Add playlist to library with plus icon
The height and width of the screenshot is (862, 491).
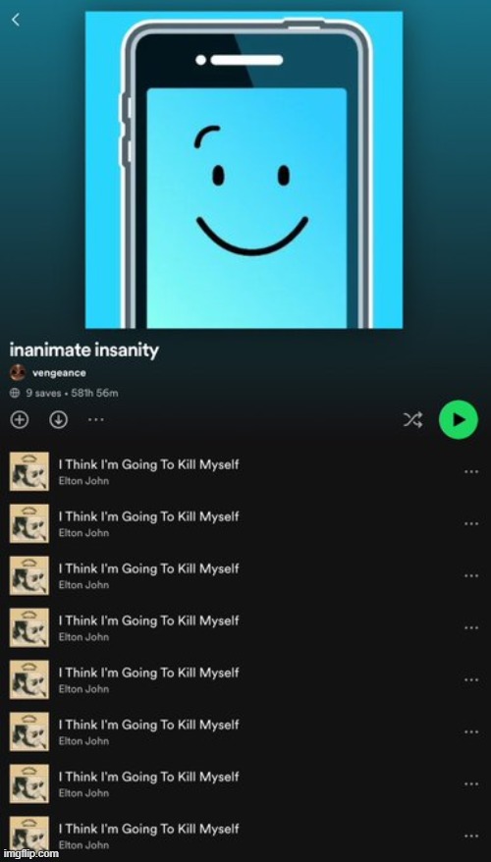[19, 420]
